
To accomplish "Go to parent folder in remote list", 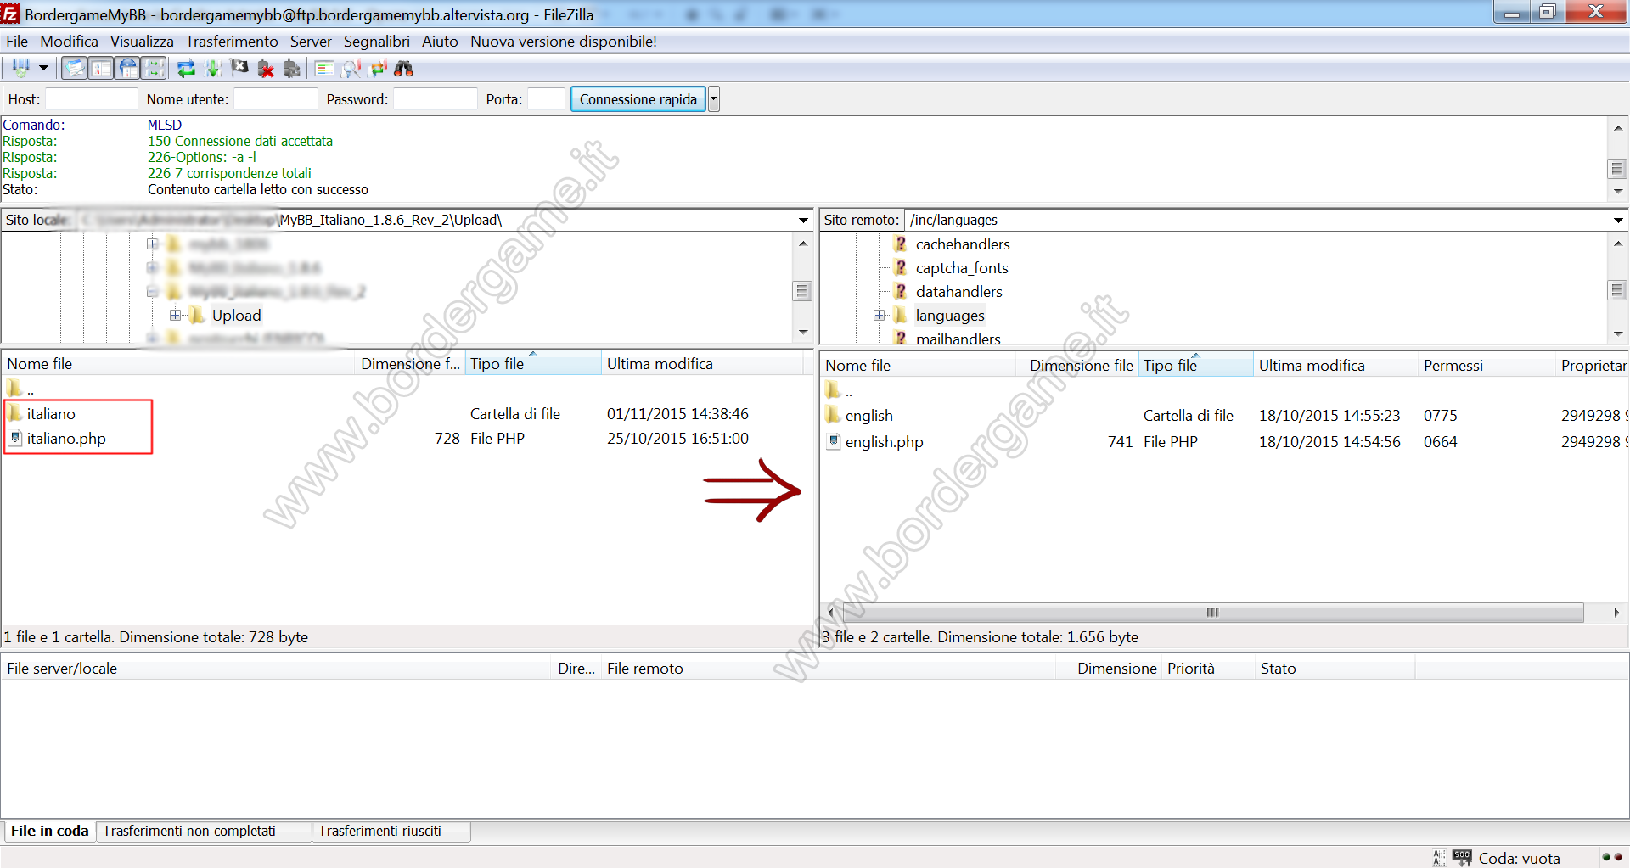I will [x=840, y=391].
